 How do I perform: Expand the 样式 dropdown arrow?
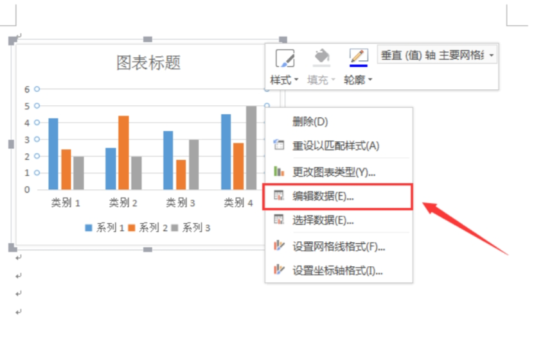tap(296, 80)
